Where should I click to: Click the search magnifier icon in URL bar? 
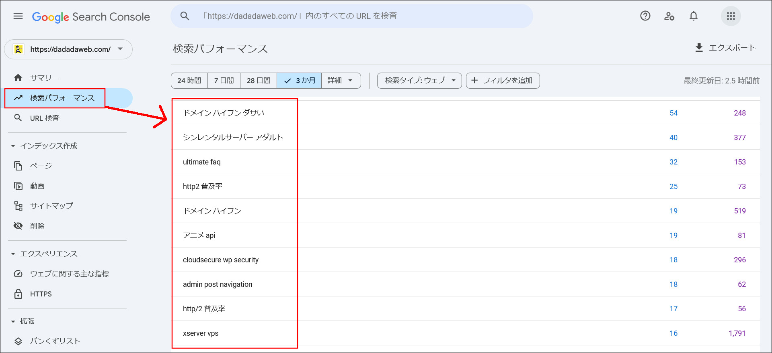pos(185,16)
